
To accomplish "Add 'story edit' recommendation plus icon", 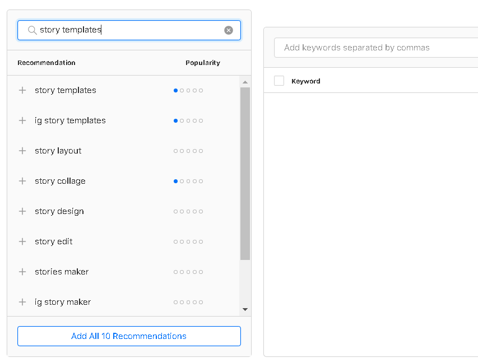I will [x=22, y=241].
